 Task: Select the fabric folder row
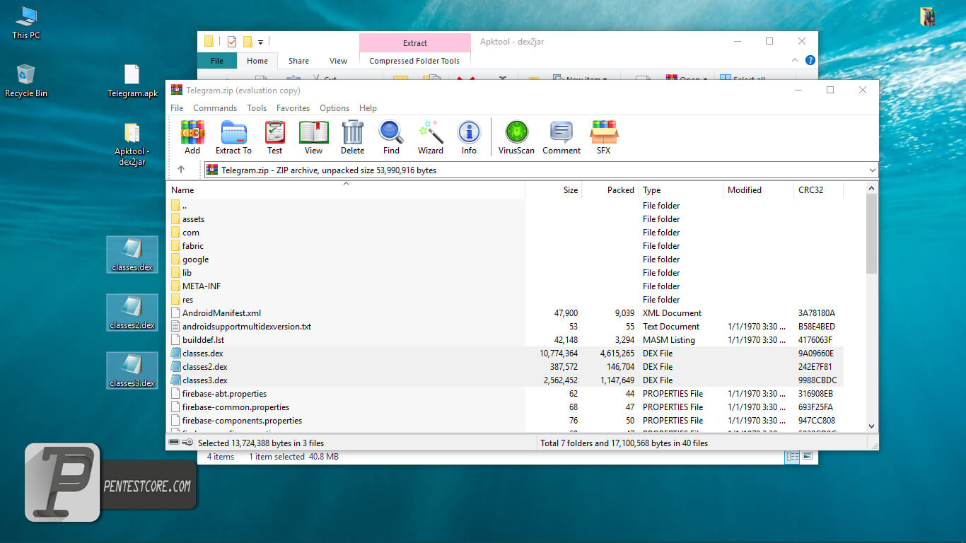(x=505, y=246)
